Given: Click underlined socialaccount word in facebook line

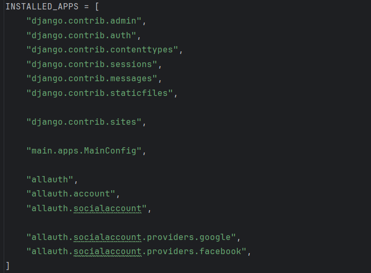Looking at the screenshot, I should (108, 252).
